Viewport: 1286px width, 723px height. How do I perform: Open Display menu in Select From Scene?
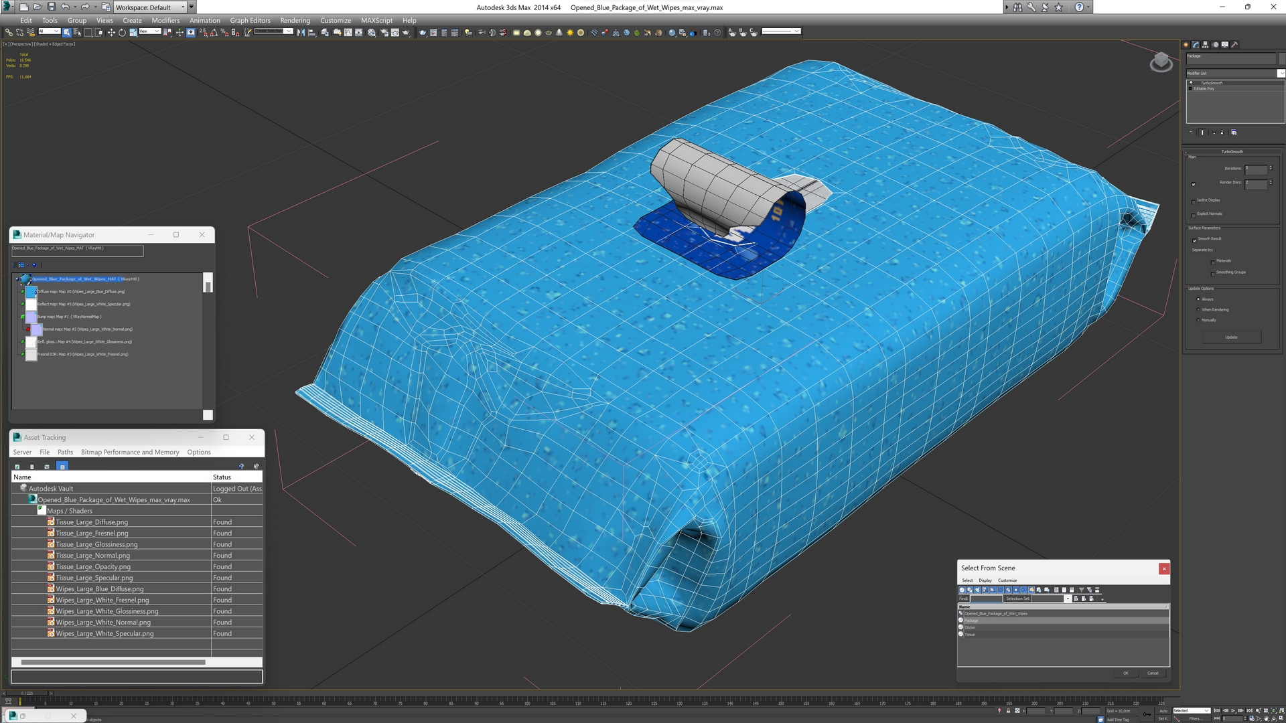(x=985, y=580)
